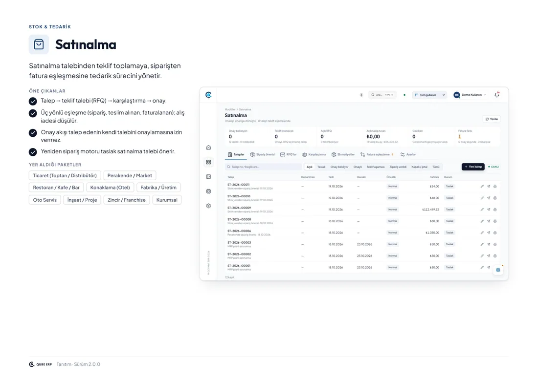Click the Fatura farkı summary card
The width and height of the screenshot is (538, 380).
[477, 136]
